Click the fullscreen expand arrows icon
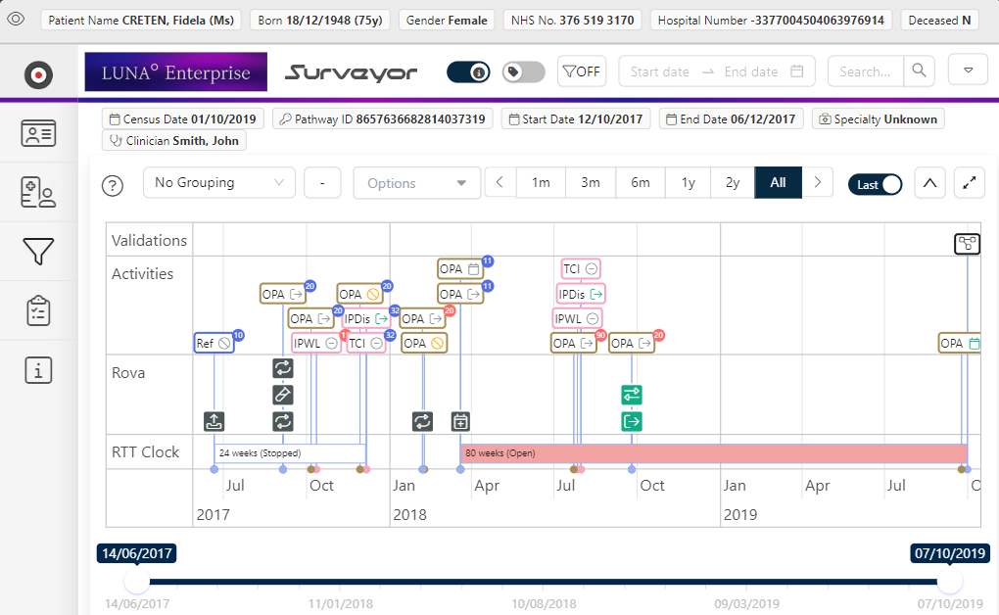Viewport: 999px width, 615px height. coord(968,183)
